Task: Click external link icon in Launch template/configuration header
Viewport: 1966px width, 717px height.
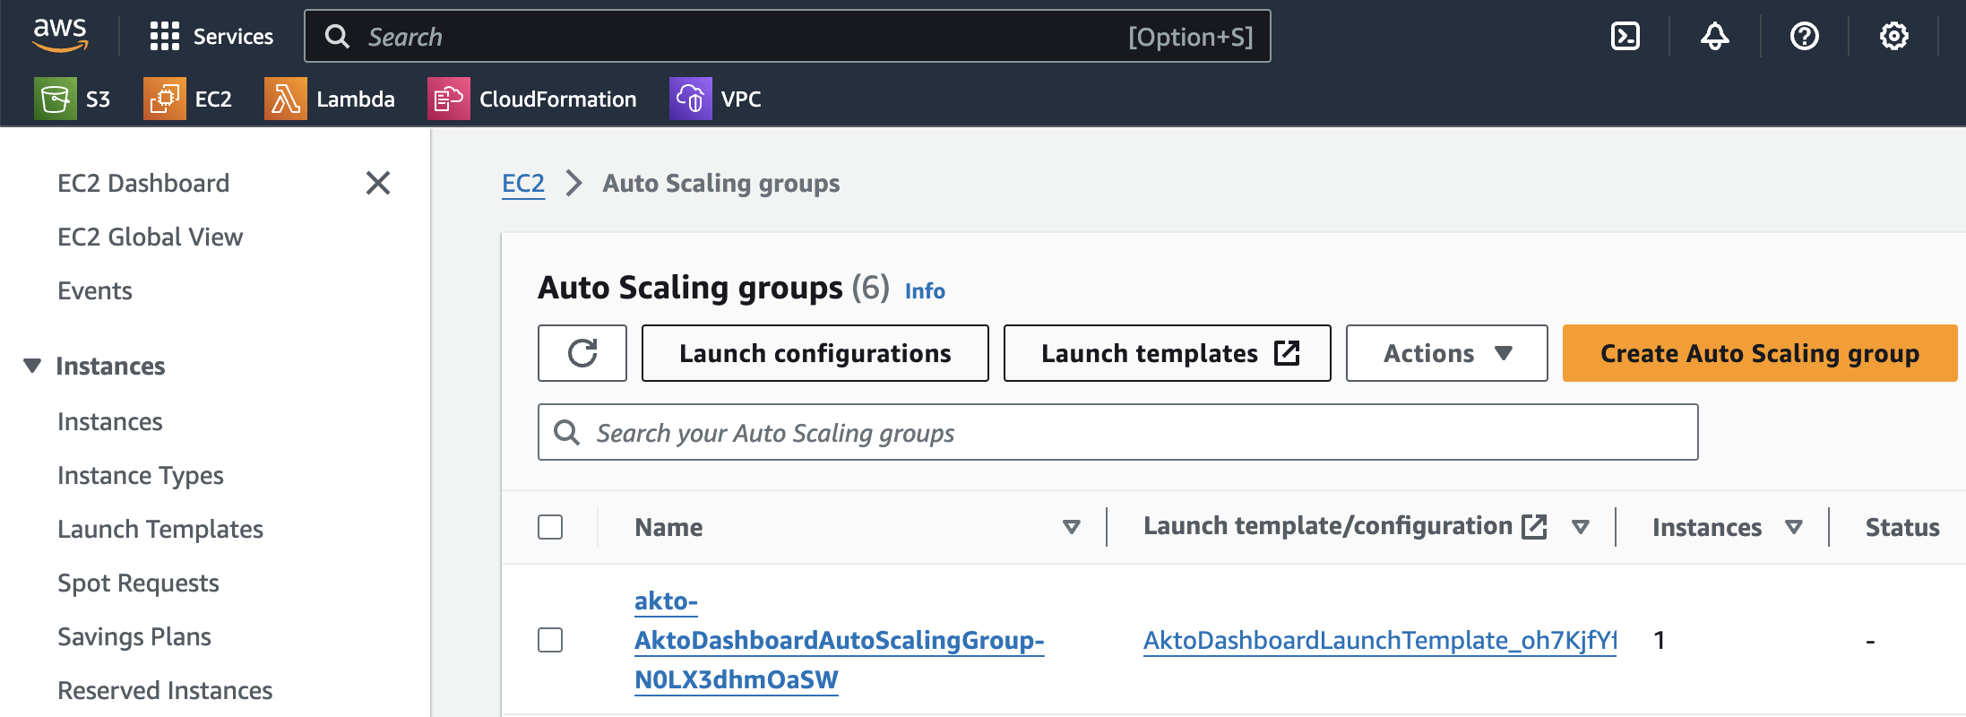Action: [1535, 527]
